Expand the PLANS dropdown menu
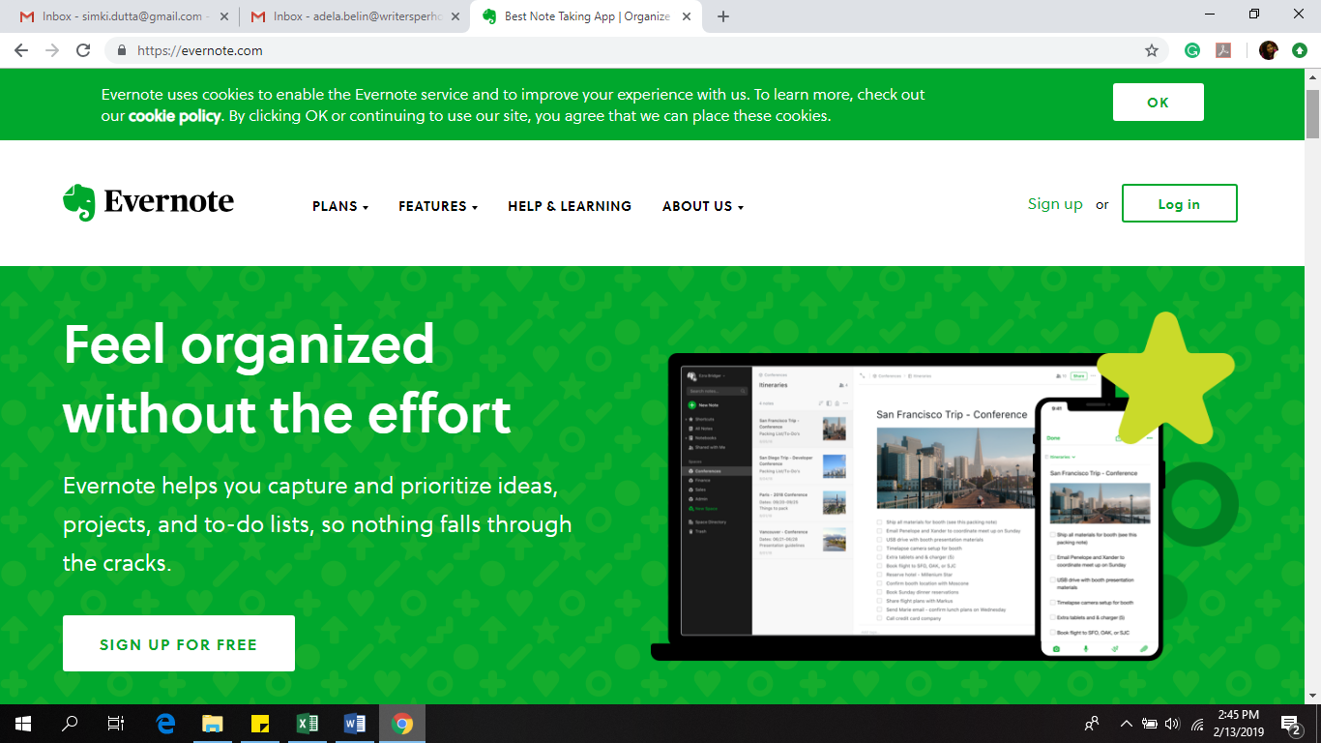Image resolution: width=1321 pixels, height=743 pixels. 339,206
